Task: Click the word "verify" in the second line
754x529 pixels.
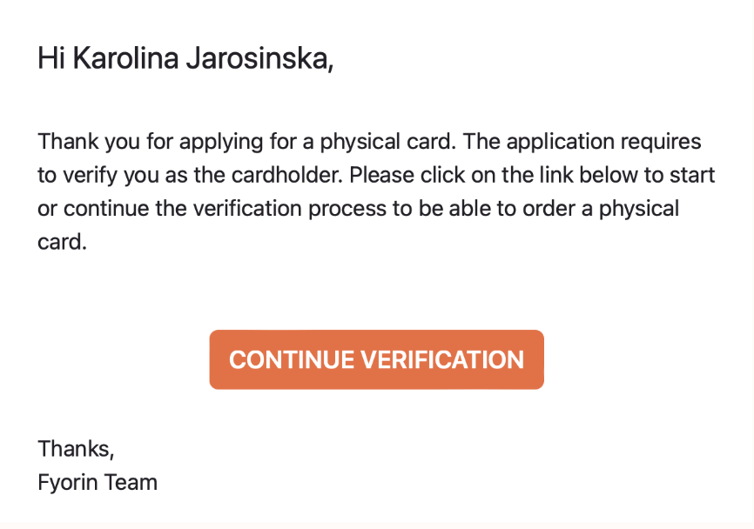Action: (91, 176)
